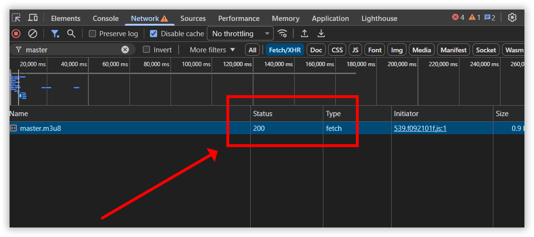This screenshot has width=534, height=237.
Task: Open network search magnifier
Action: tap(71, 33)
